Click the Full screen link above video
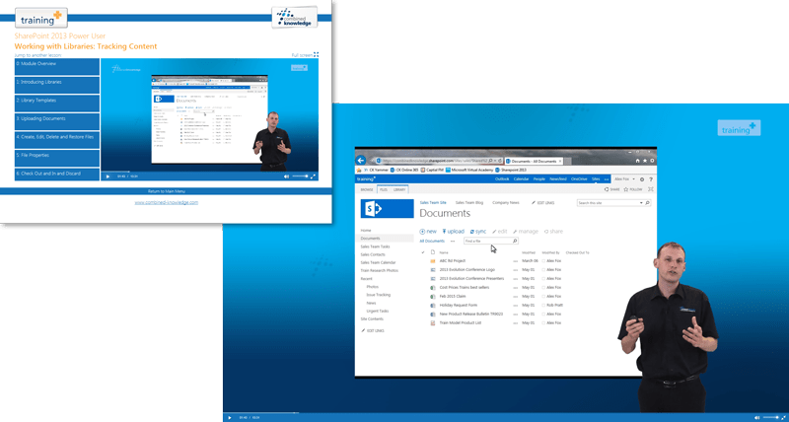This screenshot has height=422, width=789. click(305, 55)
